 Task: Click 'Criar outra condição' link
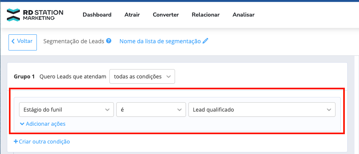click(42, 141)
